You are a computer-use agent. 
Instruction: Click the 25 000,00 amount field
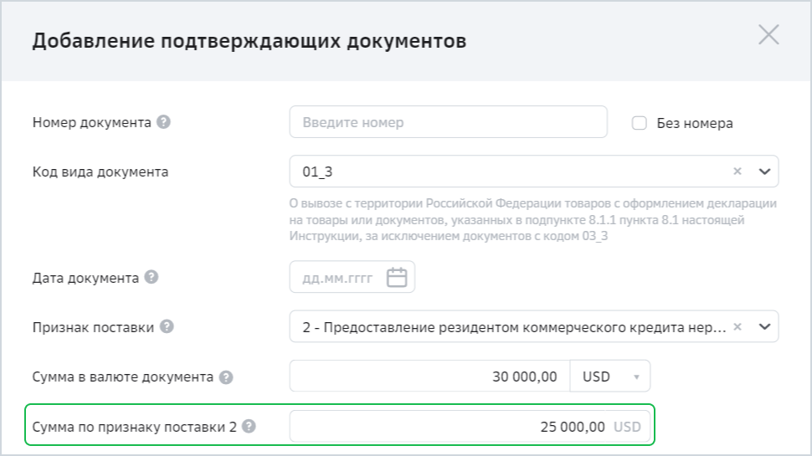coord(452,427)
